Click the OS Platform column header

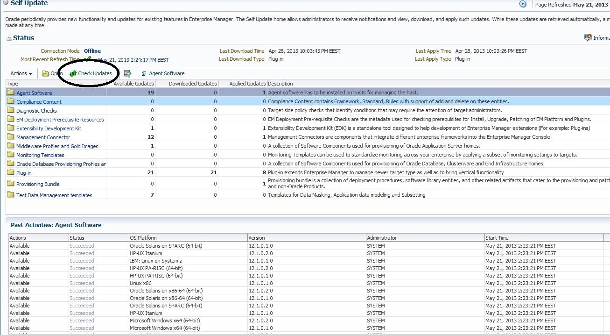point(143,238)
